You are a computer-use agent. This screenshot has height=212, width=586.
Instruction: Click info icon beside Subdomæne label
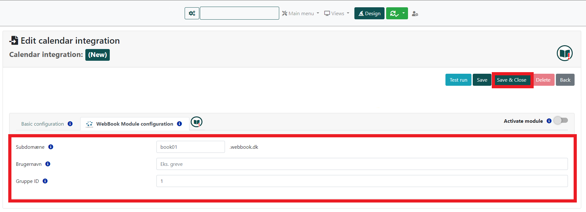(51, 147)
